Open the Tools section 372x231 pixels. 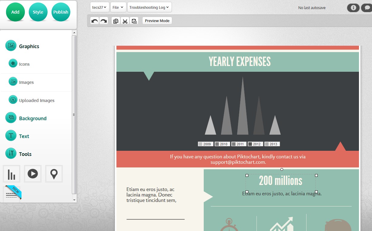25,154
